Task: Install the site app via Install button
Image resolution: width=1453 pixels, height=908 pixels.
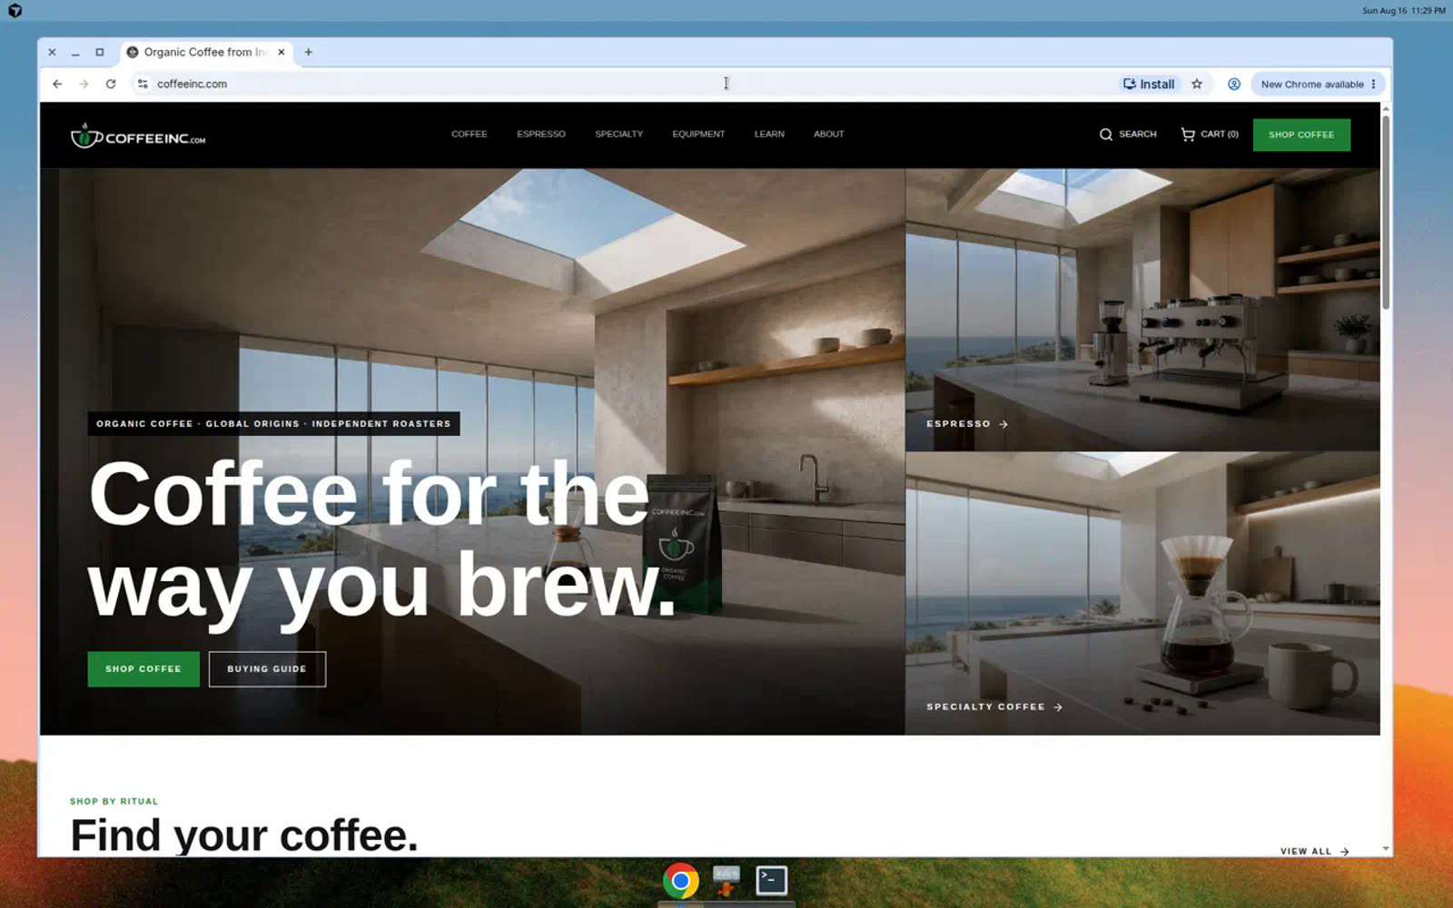Action: click(x=1149, y=84)
